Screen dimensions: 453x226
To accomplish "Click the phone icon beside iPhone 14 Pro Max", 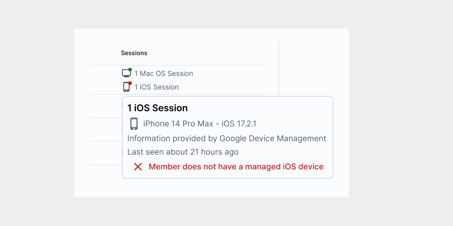I will point(134,124).
